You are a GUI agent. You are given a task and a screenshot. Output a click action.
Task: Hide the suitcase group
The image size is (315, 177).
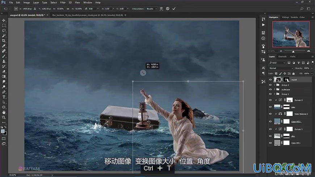[270, 89]
